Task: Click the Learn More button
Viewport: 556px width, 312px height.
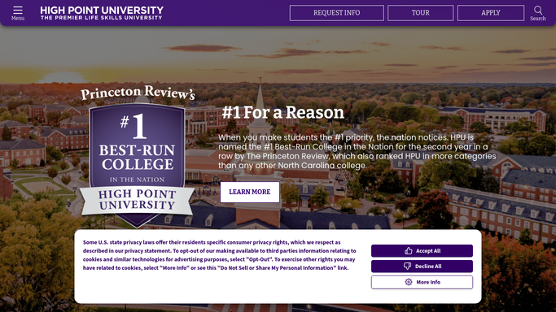Action: 250,192
